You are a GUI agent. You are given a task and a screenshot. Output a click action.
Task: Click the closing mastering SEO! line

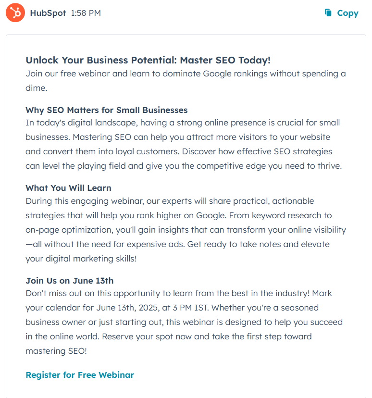[56, 351]
